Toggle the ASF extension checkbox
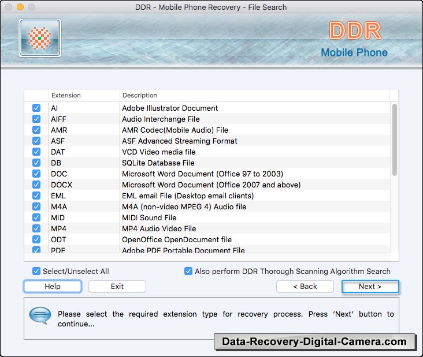The width and height of the screenshot is (423, 357). (x=36, y=141)
